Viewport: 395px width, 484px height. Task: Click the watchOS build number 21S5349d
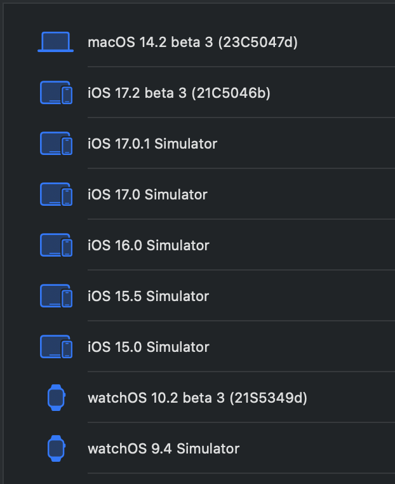coord(268,398)
